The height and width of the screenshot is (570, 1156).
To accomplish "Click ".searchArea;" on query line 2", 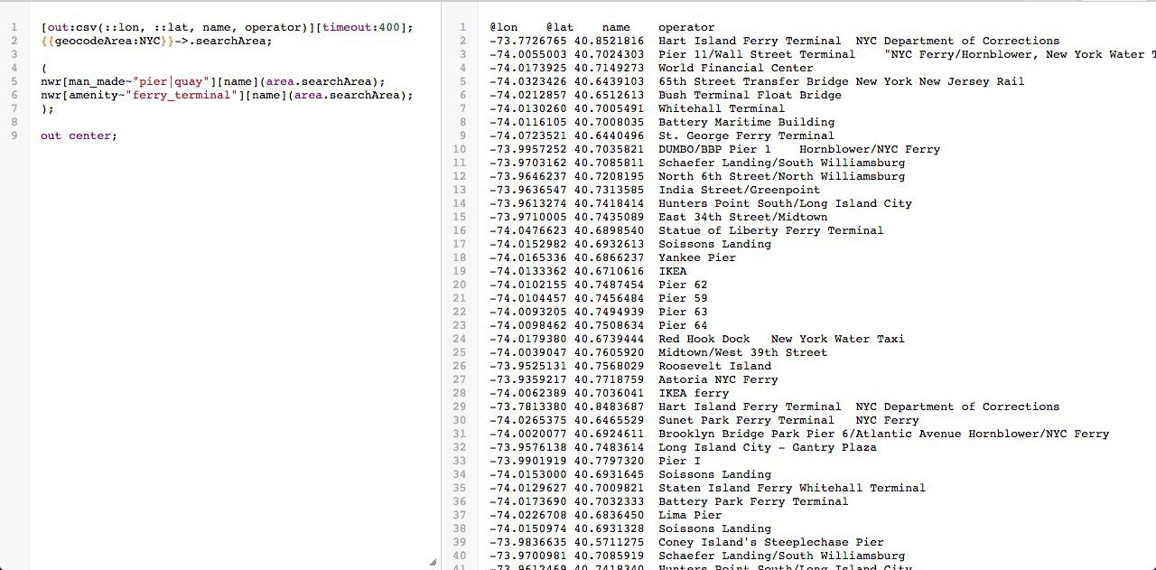I will [230, 41].
